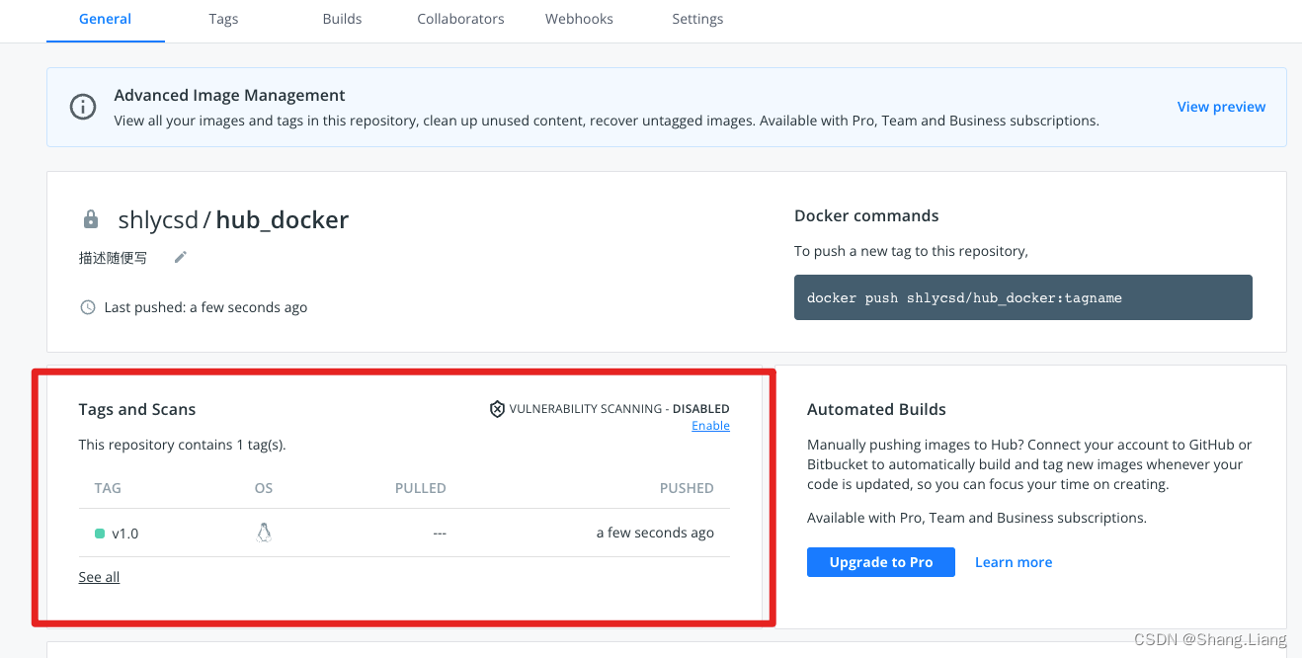1302x658 pixels.
Task: Click the Tags and Scans heading
Action: [x=137, y=409]
